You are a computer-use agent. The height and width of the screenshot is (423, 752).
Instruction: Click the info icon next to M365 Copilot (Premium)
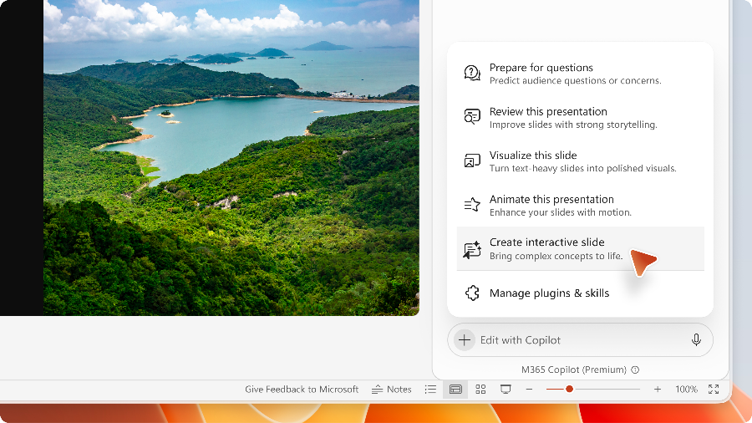(x=635, y=369)
